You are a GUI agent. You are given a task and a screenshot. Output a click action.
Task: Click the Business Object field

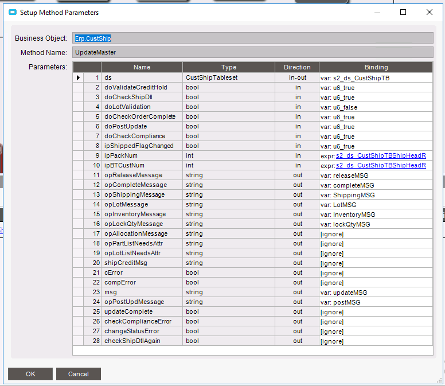(x=252, y=38)
